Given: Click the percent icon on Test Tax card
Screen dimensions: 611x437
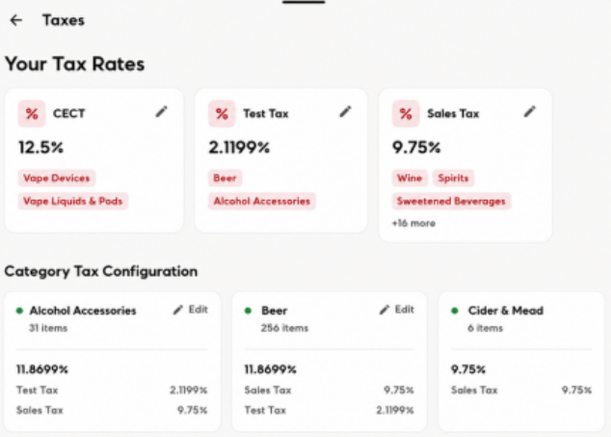Looking at the screenshot, I should 222,114.
